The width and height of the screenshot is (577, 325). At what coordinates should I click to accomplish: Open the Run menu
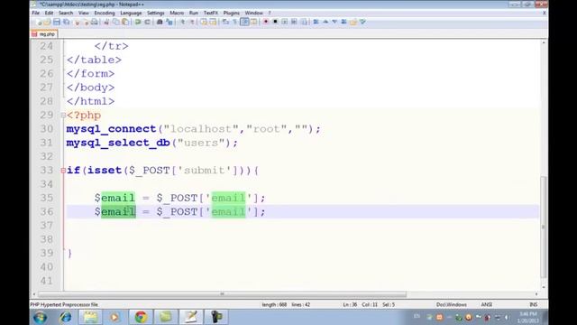pyautogui.click(x=194, y=13)
